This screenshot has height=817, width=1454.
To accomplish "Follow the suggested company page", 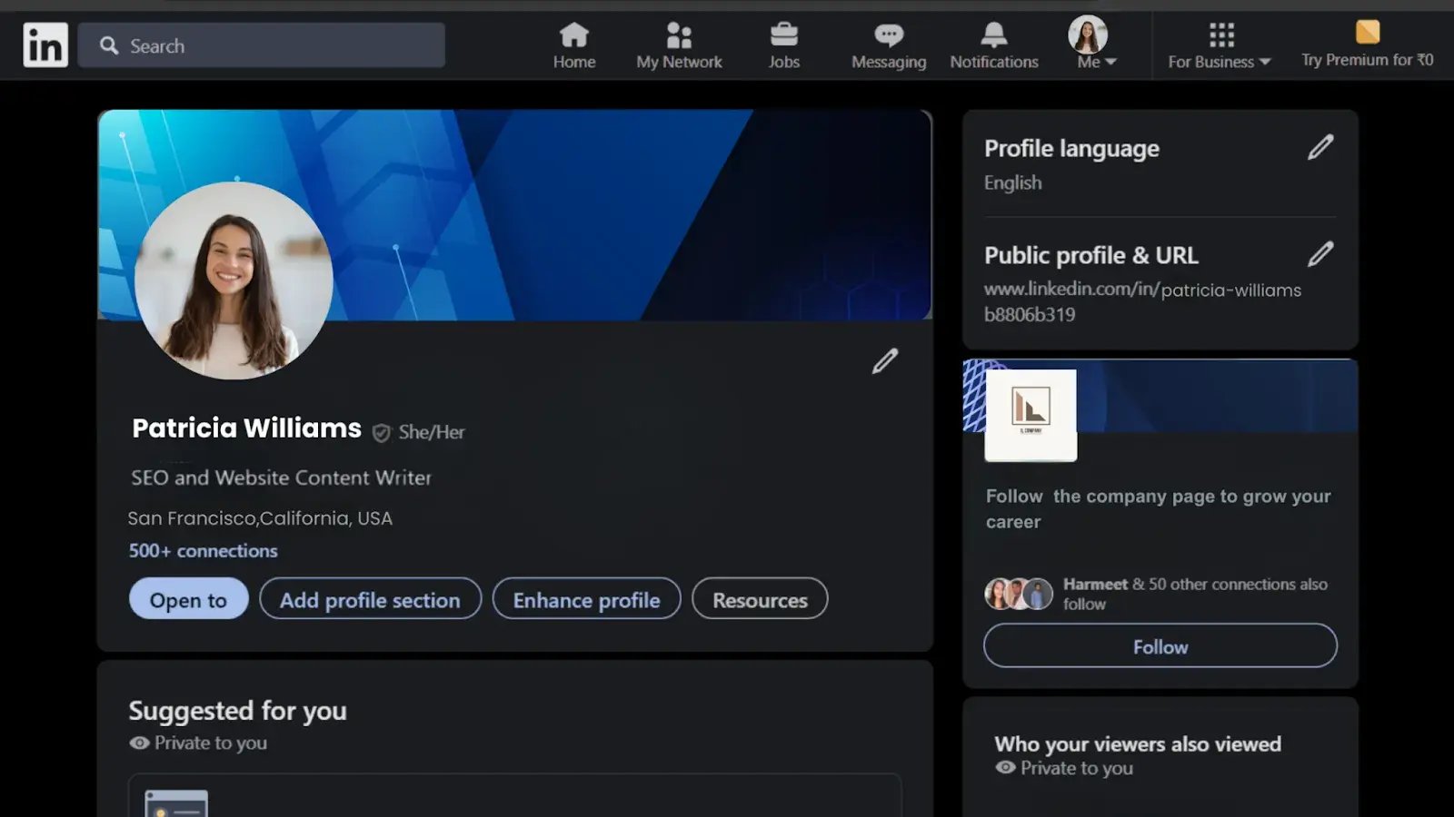I will tap(1160, 646).
